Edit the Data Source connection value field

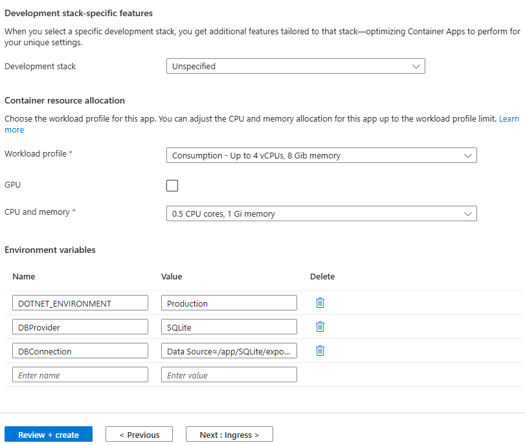(x=229, y=351)
